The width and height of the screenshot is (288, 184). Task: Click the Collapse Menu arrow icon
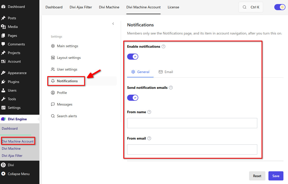click(x=3, y=174)
